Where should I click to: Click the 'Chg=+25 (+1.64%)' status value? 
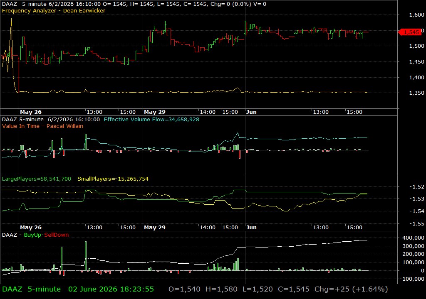351,289
